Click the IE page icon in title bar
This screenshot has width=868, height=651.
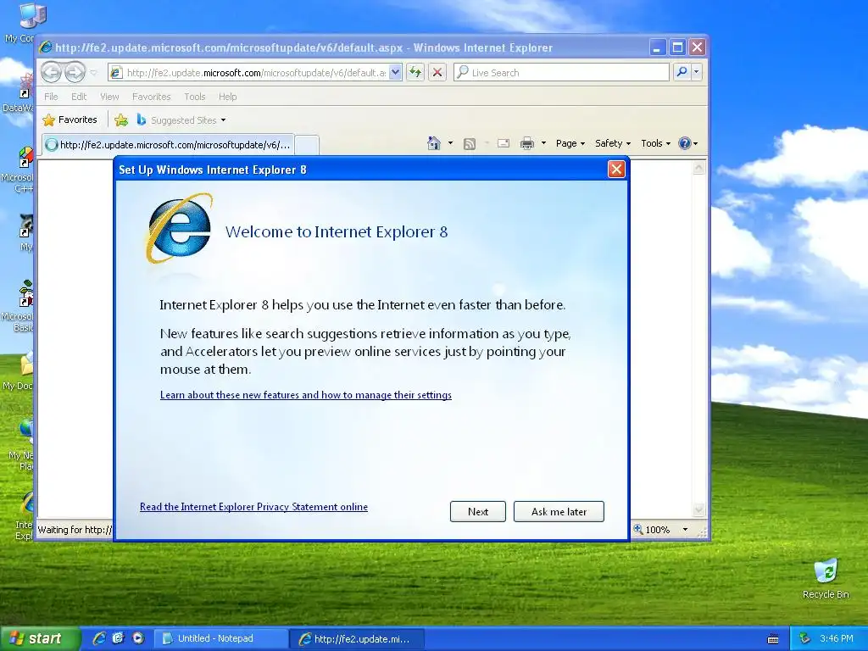[x=46, y=47]
